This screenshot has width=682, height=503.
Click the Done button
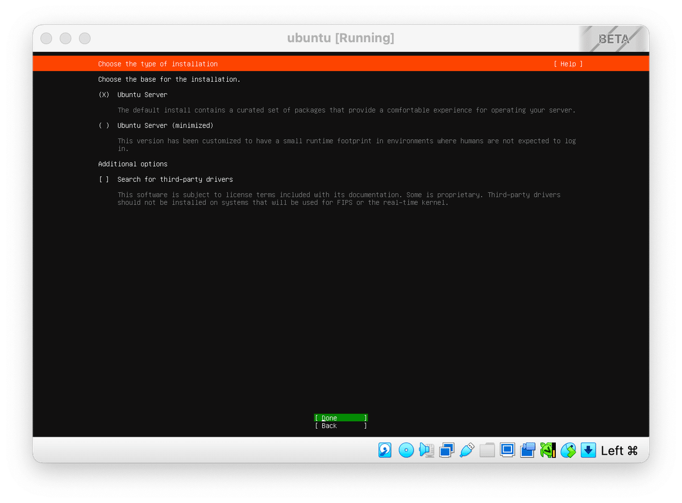click(x=341, y=418)
